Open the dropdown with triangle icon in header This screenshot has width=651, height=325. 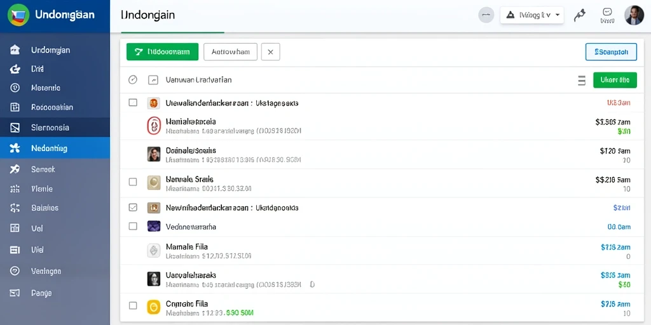(532, 15)
